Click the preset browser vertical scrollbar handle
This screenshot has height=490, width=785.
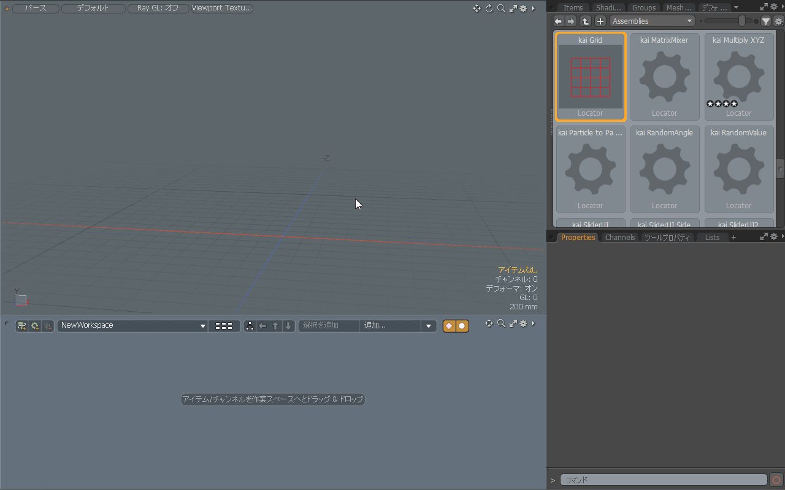pyautogui.click(x=780, y=168)
